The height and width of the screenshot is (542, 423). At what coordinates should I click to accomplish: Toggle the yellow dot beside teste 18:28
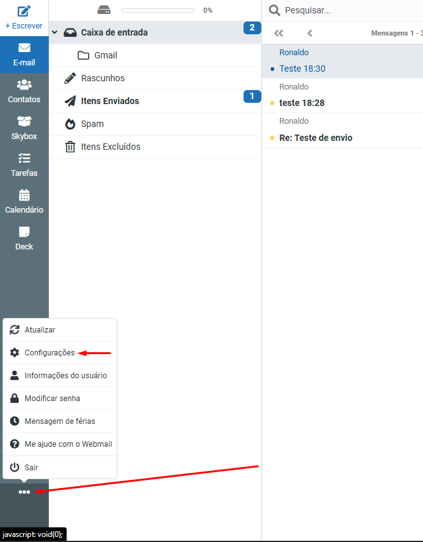[272, 103]
